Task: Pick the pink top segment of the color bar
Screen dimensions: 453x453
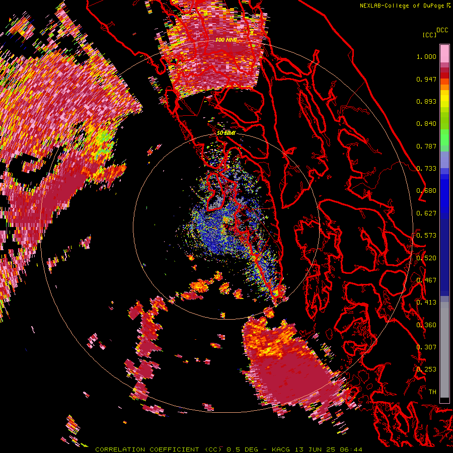Action: click(444, 54)
